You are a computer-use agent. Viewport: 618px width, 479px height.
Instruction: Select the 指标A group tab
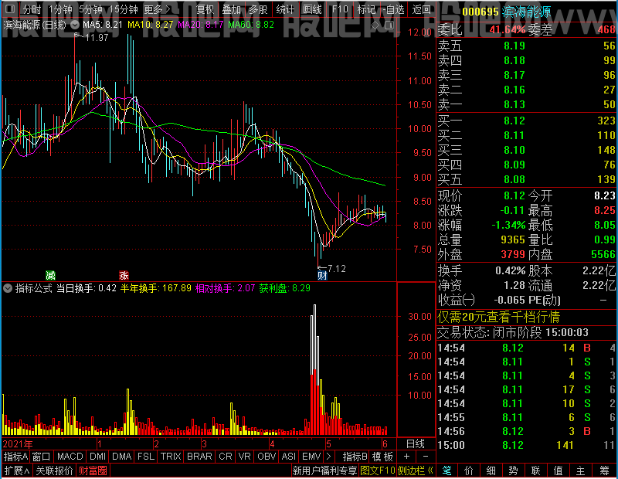coord(15,457)
